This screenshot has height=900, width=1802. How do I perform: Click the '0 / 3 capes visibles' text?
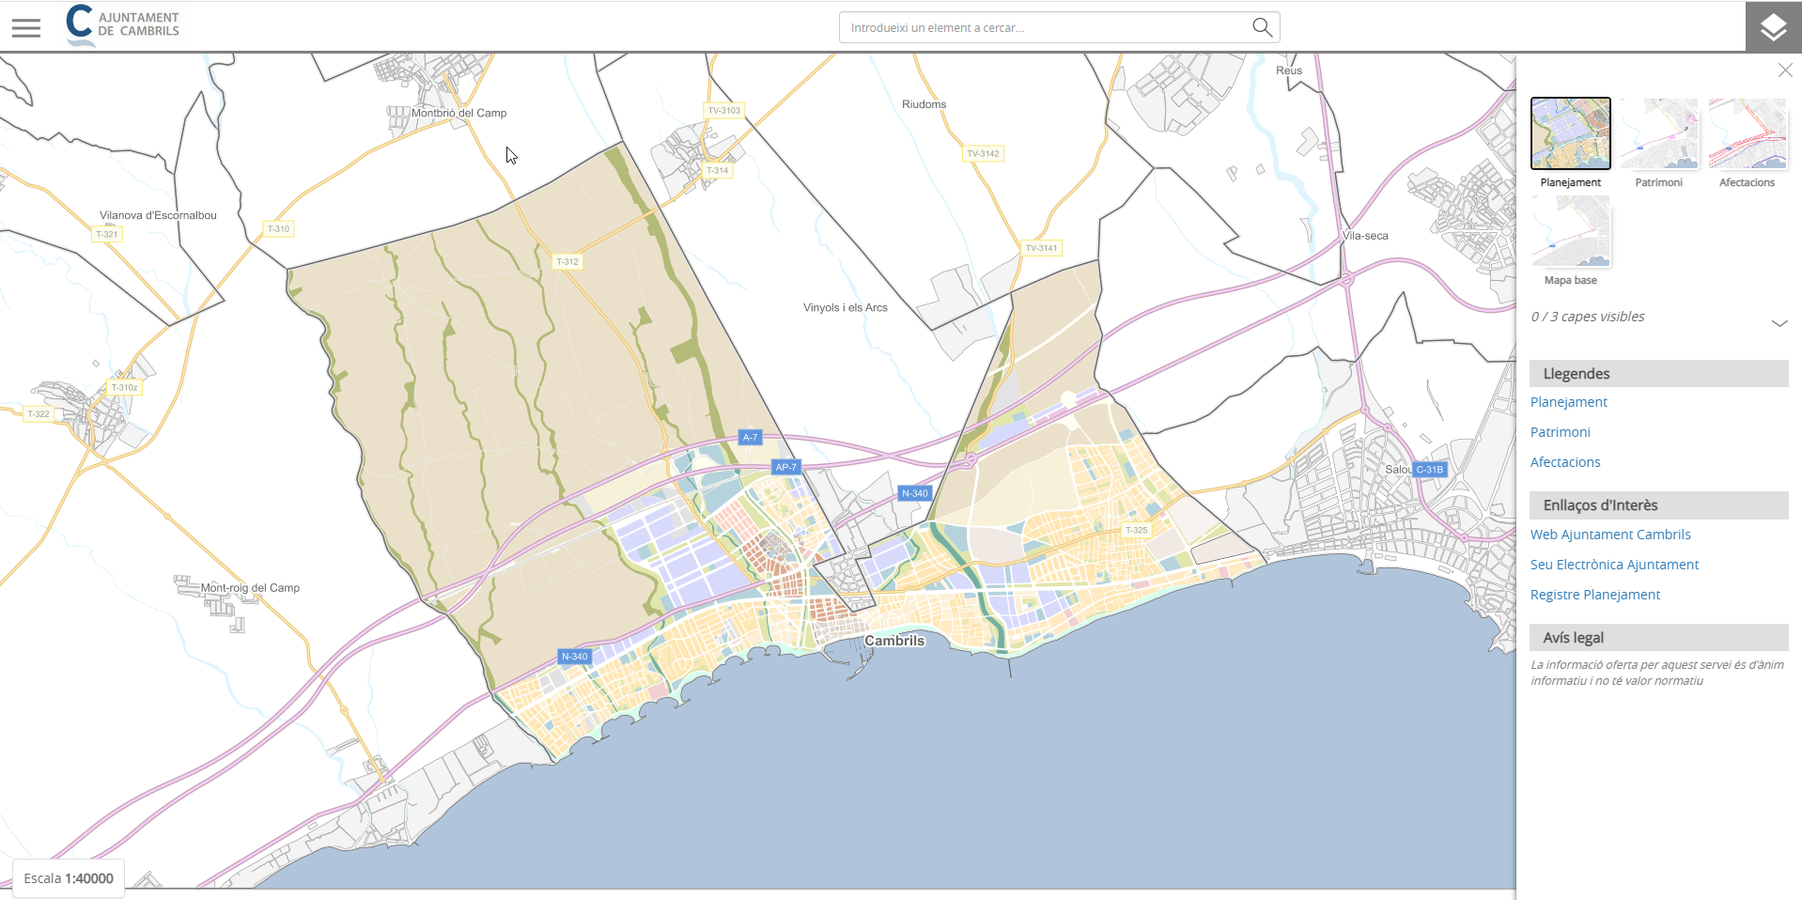pyautogui.click(x=1588, y=317)
